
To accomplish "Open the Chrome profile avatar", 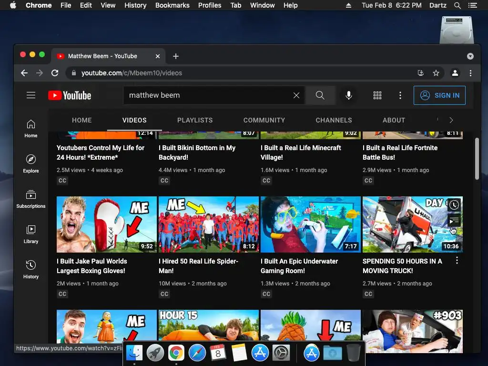I will pos(455,73).
